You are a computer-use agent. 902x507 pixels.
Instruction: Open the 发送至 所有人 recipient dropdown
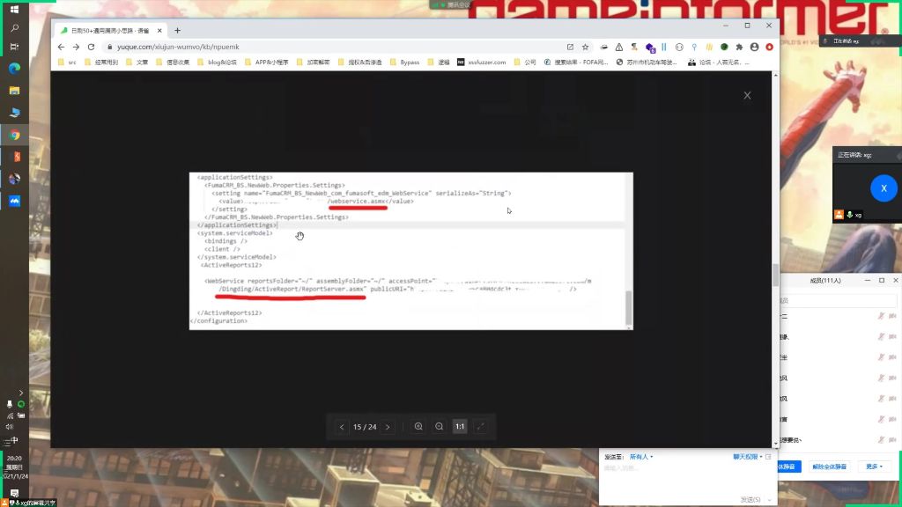(x=641, y=457)
